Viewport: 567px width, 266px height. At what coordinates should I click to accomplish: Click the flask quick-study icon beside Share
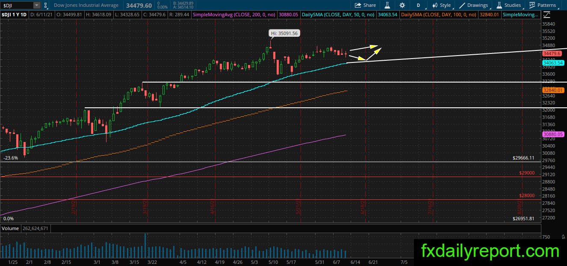[x=387, y=5]
